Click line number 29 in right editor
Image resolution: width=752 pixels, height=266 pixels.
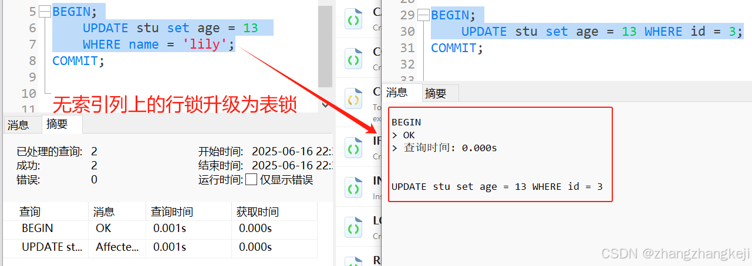[x=407, y=15]
